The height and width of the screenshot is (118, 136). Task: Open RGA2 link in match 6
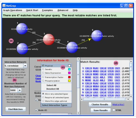point(96,83)
